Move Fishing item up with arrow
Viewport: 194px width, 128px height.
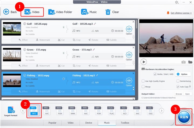[x=133, y=87]
